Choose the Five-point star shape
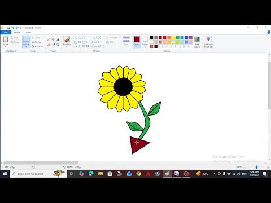 point(84,46)
